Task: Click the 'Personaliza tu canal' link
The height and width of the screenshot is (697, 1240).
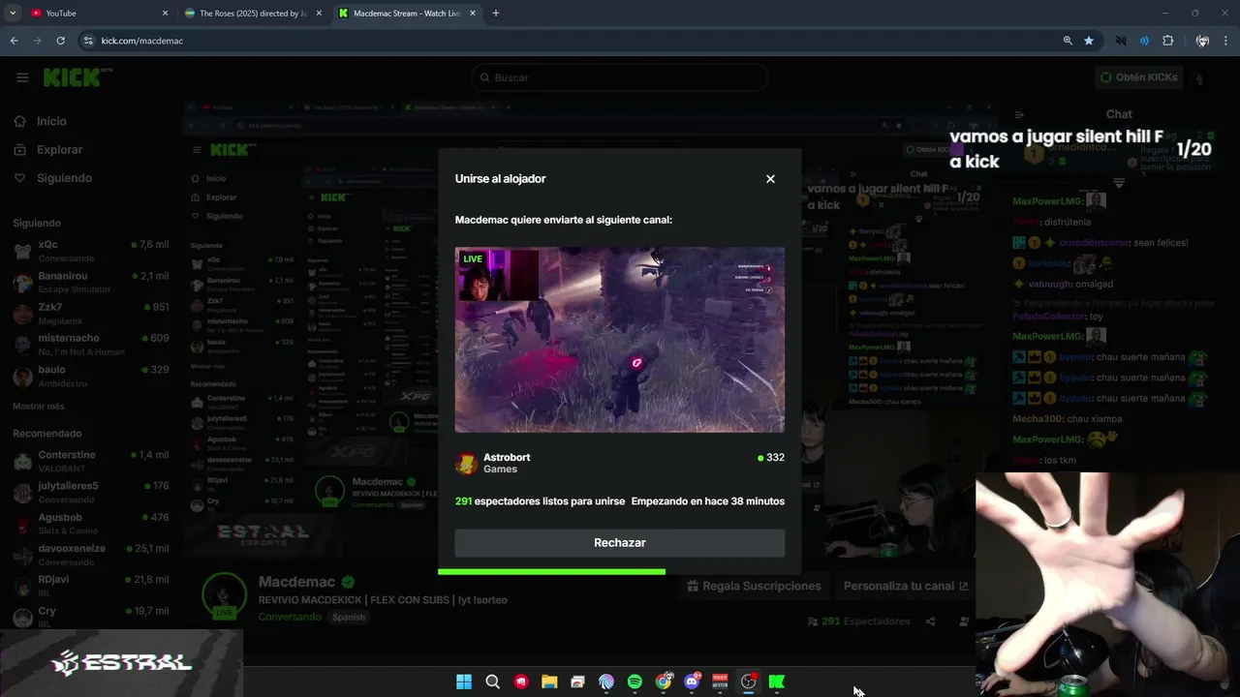Action: pos(905,586)
